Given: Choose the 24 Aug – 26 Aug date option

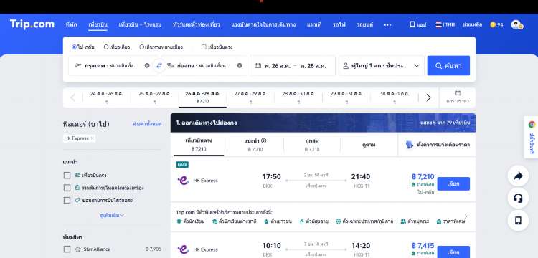Looking at the screenshot, I should (106, 97).
